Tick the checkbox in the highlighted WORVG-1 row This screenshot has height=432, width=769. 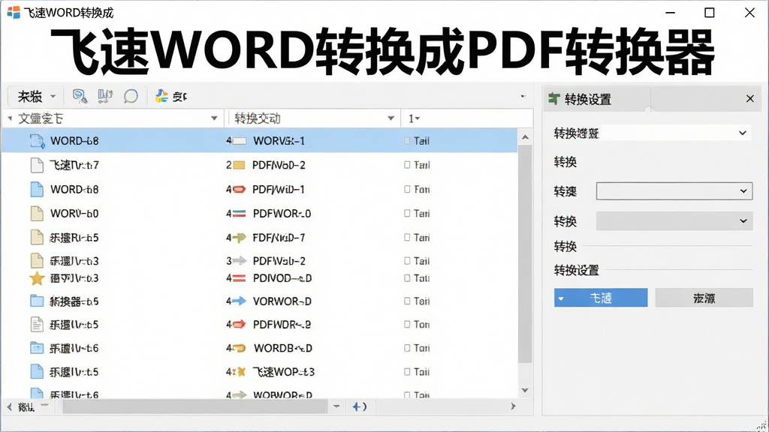407,141
